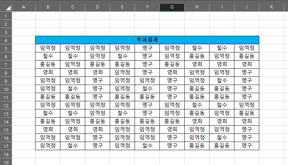Click cell H6 containing 홍길동

click(197, 56)
